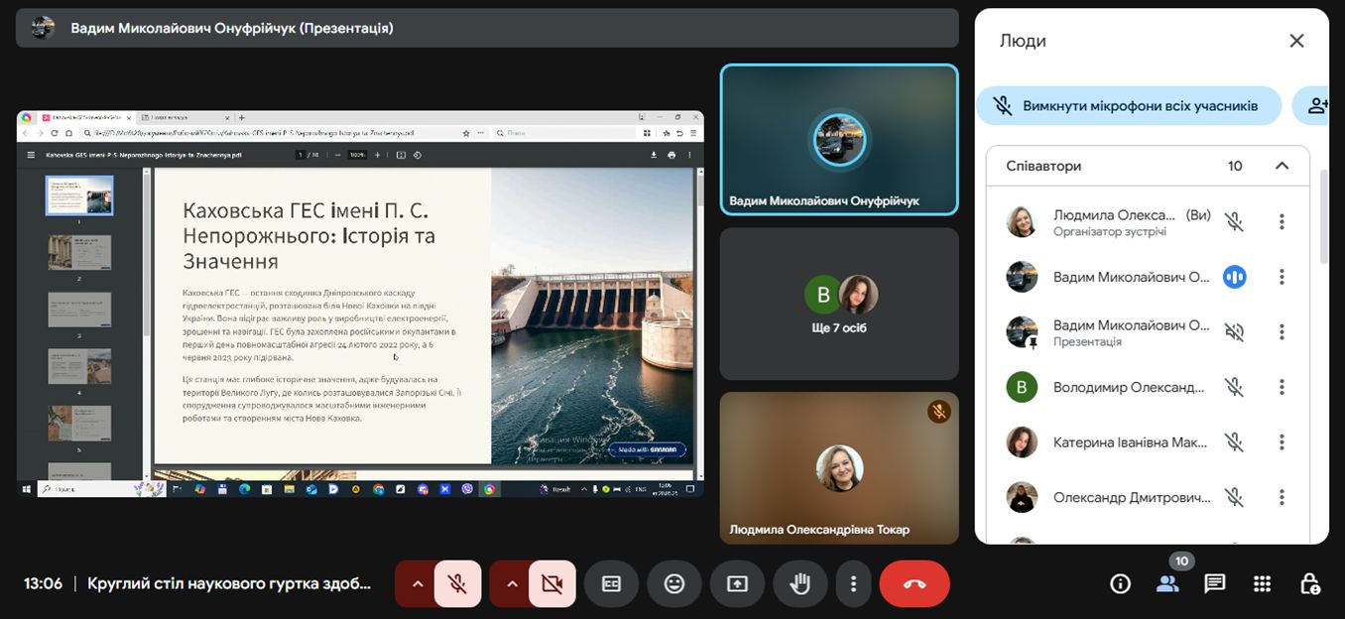Click meeting title Круглий стіл наукового гуртка
The image size is (1345, 619).
coord(229,584)
